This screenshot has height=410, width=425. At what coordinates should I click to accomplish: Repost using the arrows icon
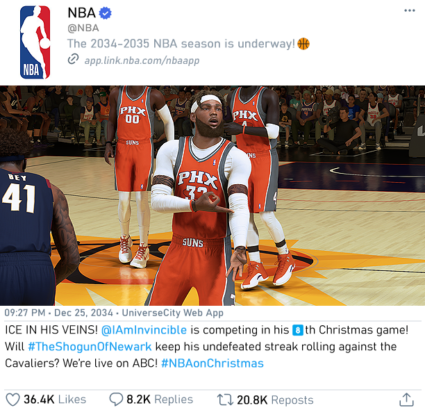point(225,400)
